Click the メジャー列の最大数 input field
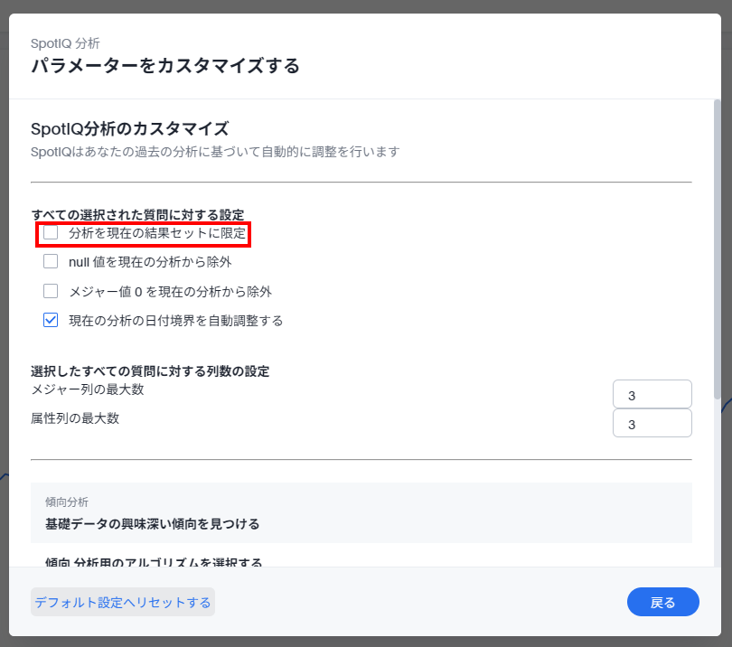This screenshot has height=647, width=732. (652, 395)
